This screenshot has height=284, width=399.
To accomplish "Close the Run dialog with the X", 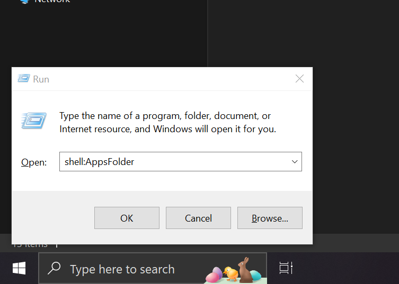I will pos(299,79).
